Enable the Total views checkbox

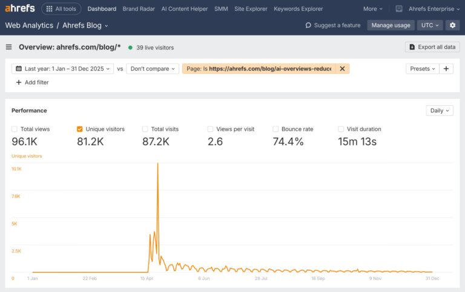pos(15,129)
